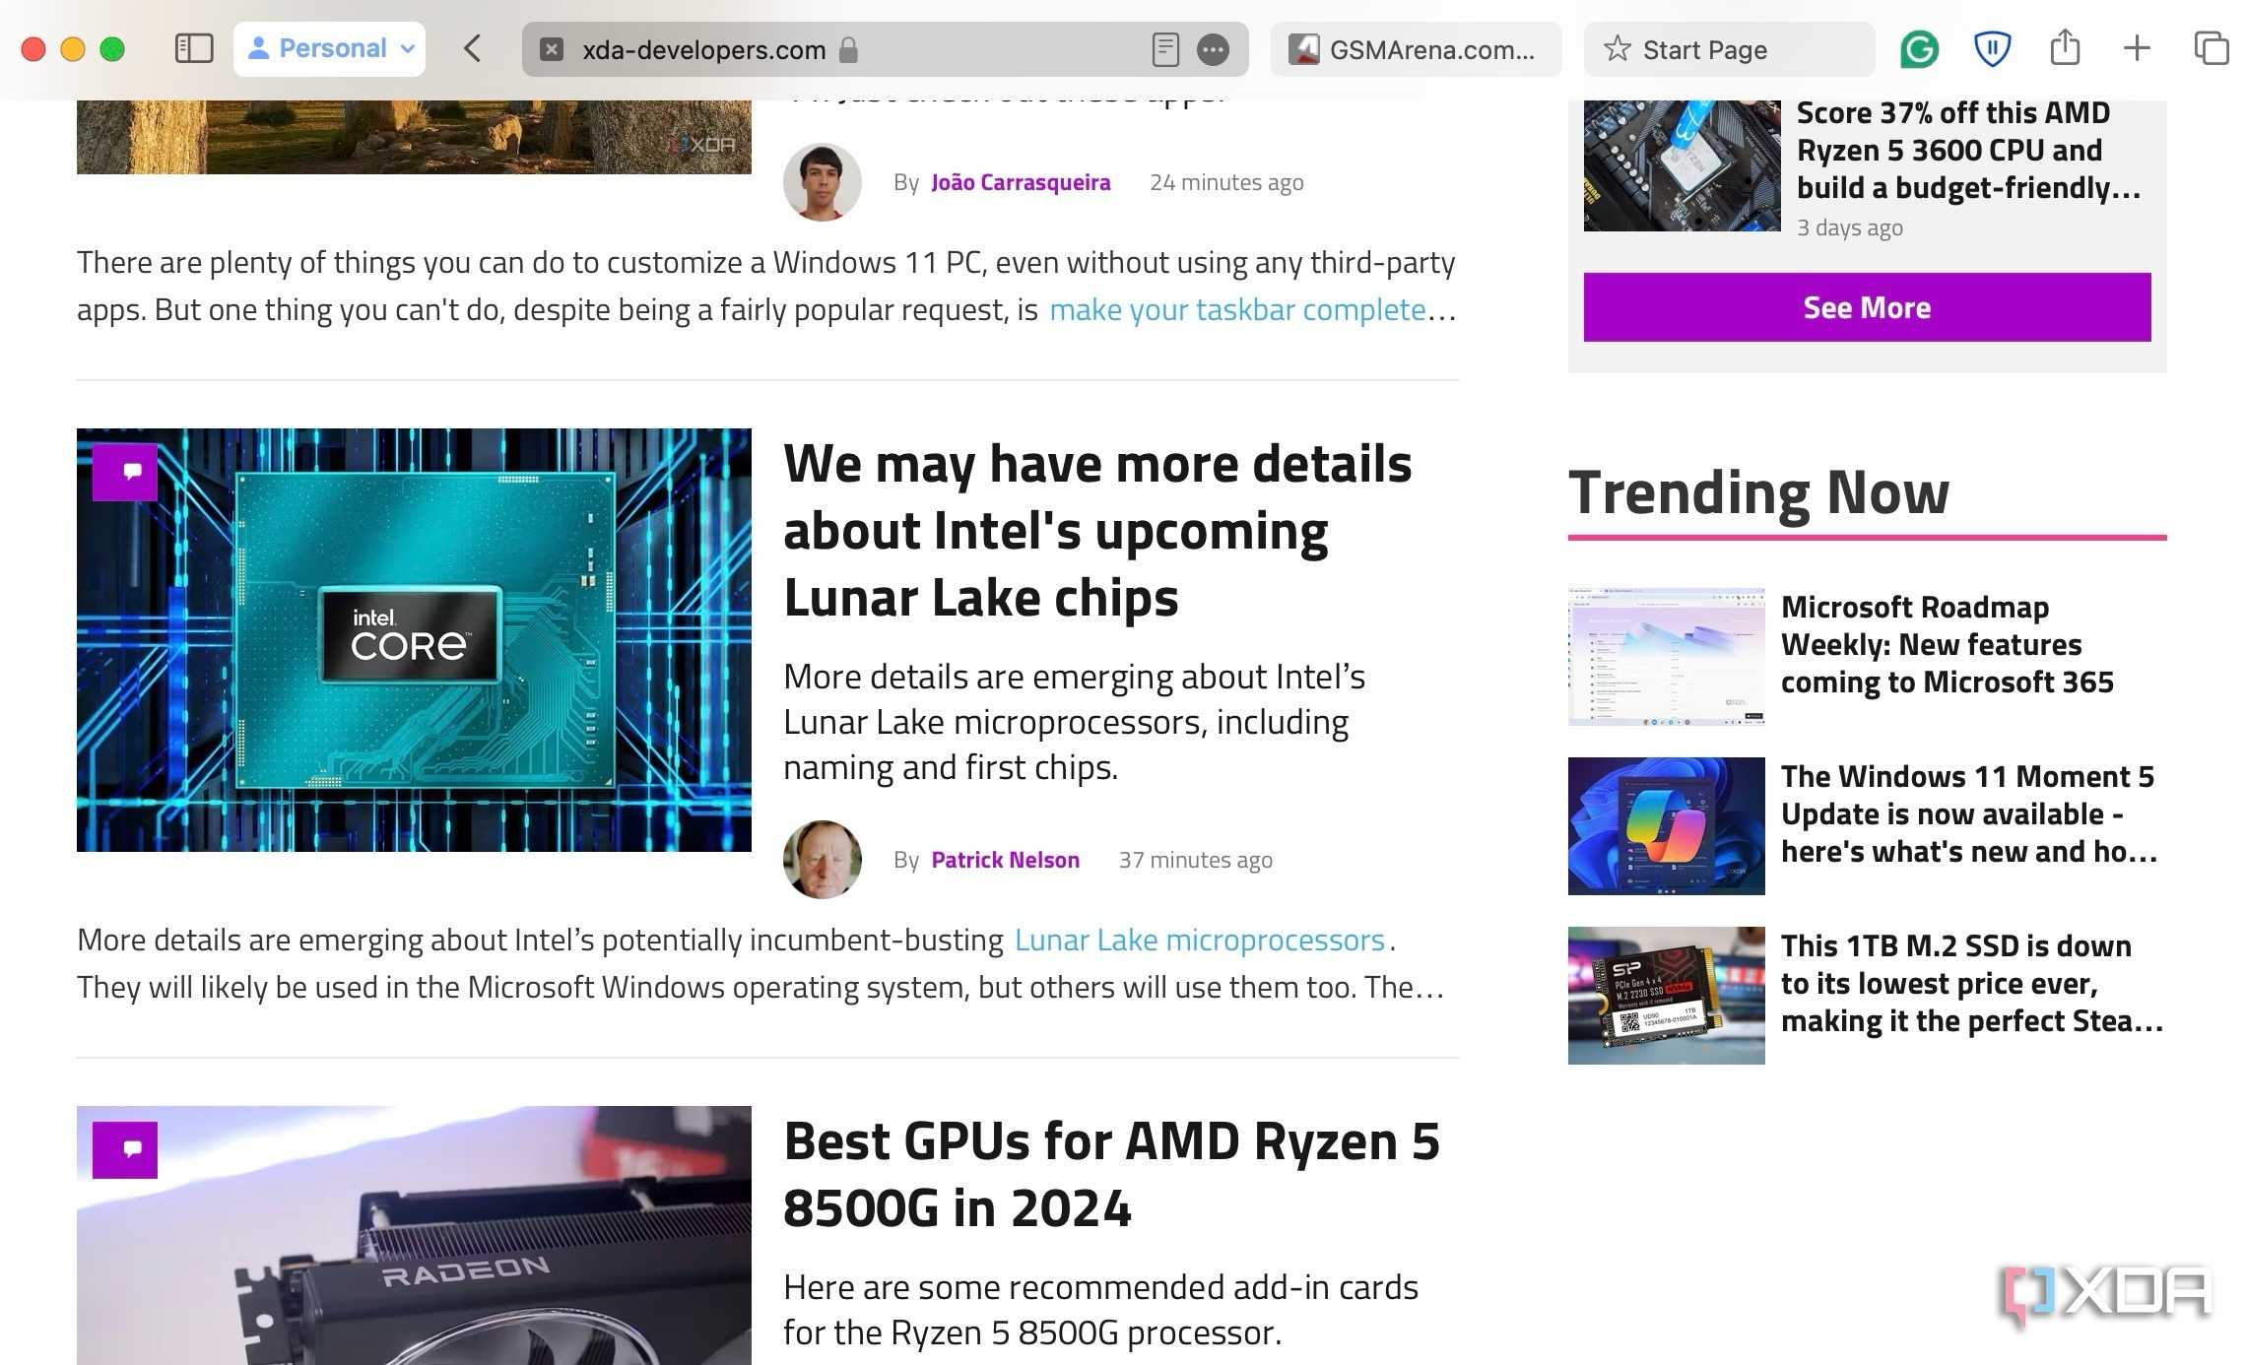Open author Patrick Nelson's profile link
2246x1365 pixels.
[1005, 860]
